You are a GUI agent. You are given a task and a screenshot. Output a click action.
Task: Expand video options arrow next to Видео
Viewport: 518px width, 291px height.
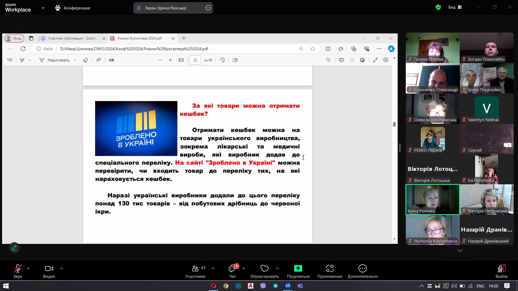pyautogui.click(x=62, y=268)
